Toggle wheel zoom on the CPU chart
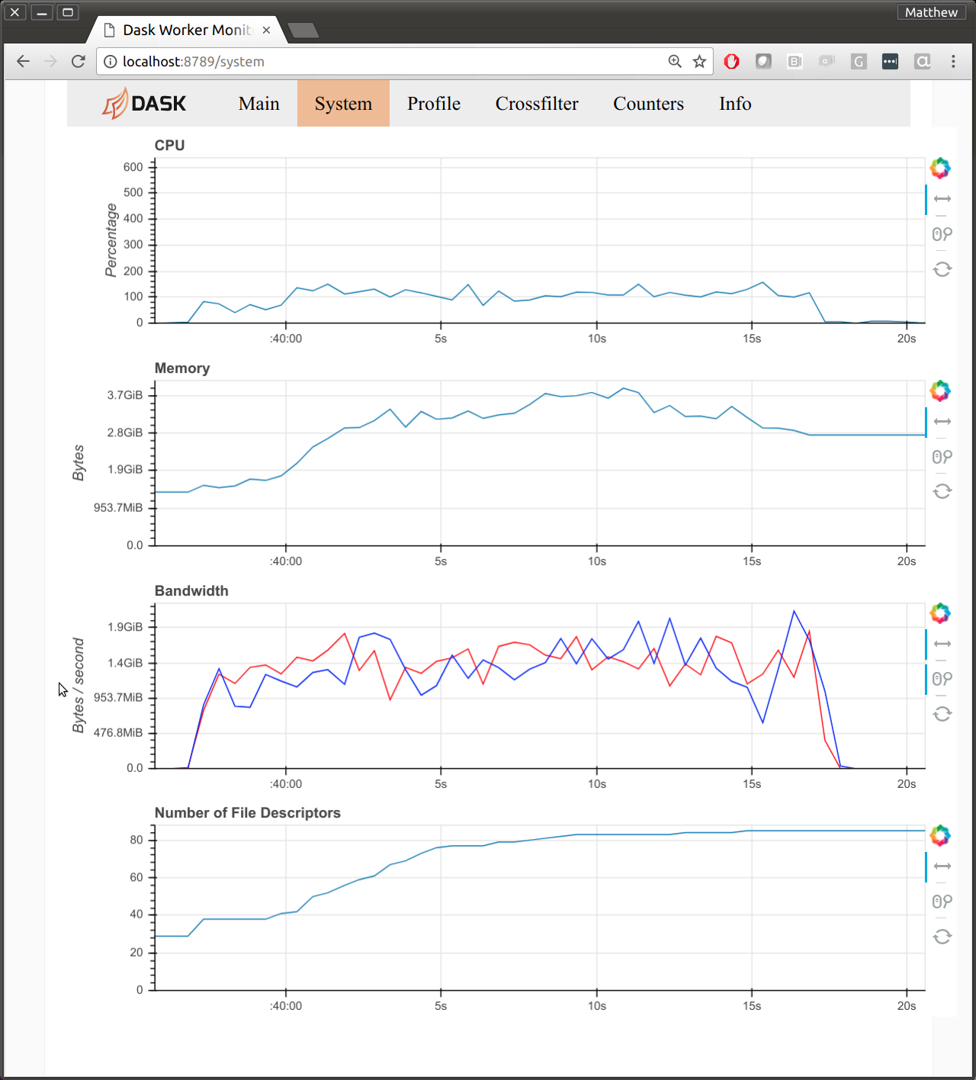 941,234
